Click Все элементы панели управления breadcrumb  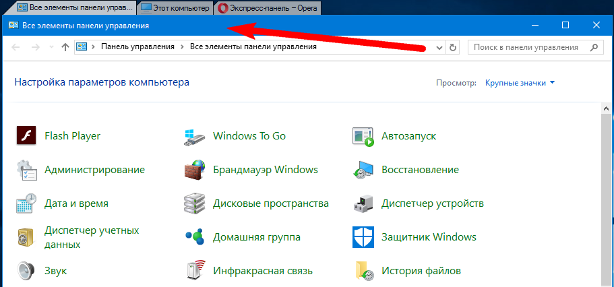pos(253,47)
